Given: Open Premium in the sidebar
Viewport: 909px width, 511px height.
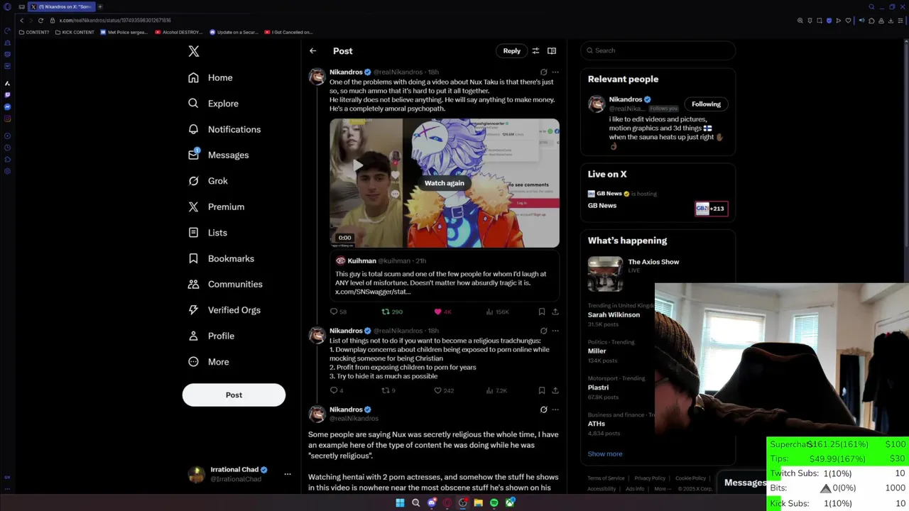Looking at the screenshot, I should click(216, 207).
